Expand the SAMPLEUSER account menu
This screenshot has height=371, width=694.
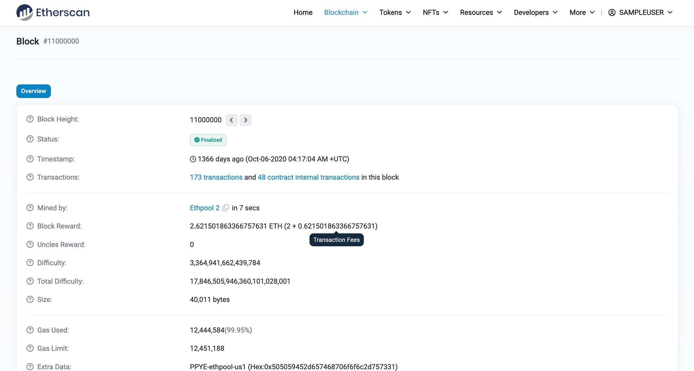pyautogui.click(x=641, y=12)
